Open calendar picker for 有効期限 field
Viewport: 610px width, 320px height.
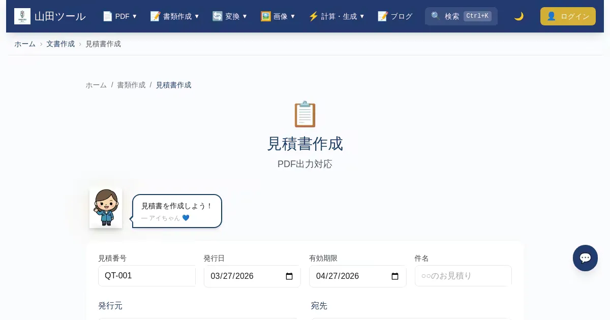tap(395, 276)
